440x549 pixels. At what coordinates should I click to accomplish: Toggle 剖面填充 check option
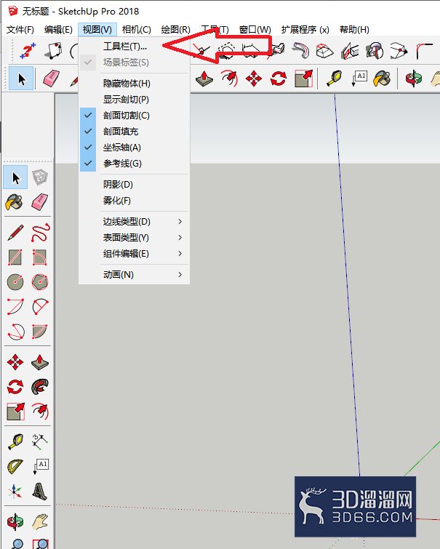coord(135,132)
